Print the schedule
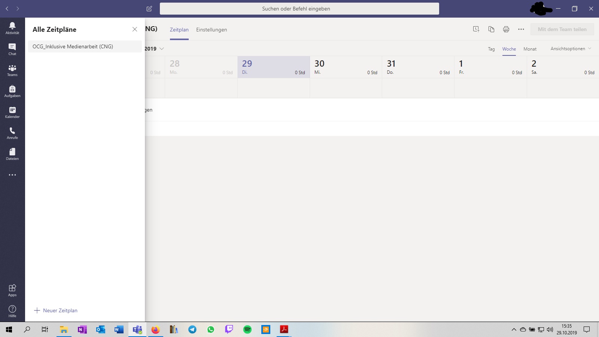 (x=506, y=29)
